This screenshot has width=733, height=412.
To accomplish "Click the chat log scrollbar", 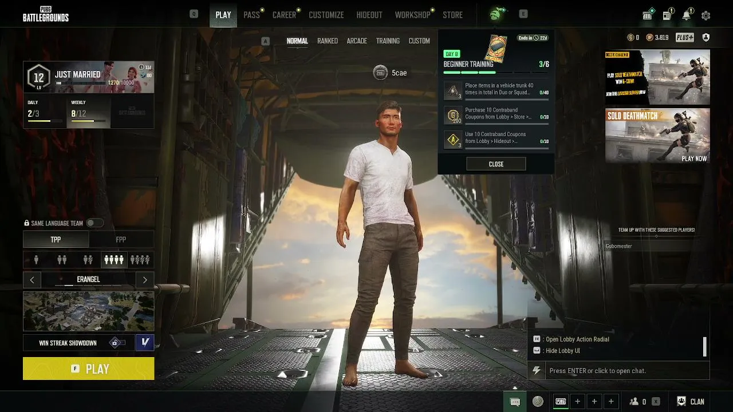I will coord(705,346).
